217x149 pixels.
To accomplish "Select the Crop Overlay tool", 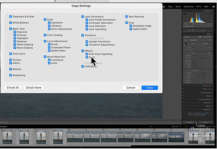I will click(185, 30).
